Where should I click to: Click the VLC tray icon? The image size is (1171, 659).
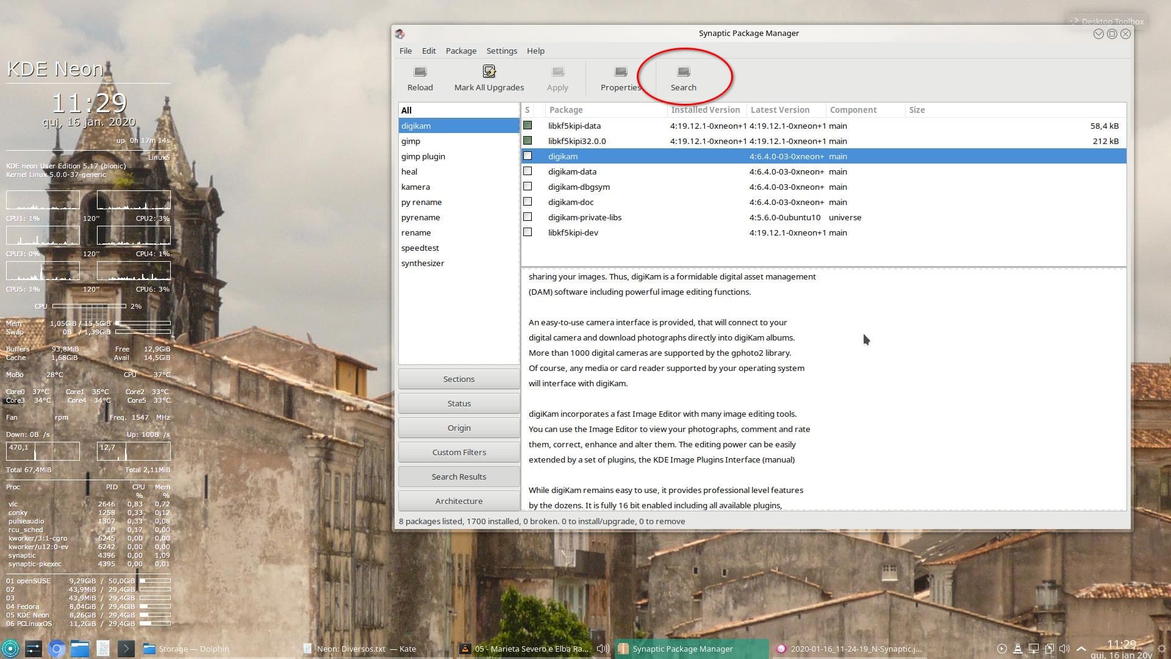(x=1017, y=649)
